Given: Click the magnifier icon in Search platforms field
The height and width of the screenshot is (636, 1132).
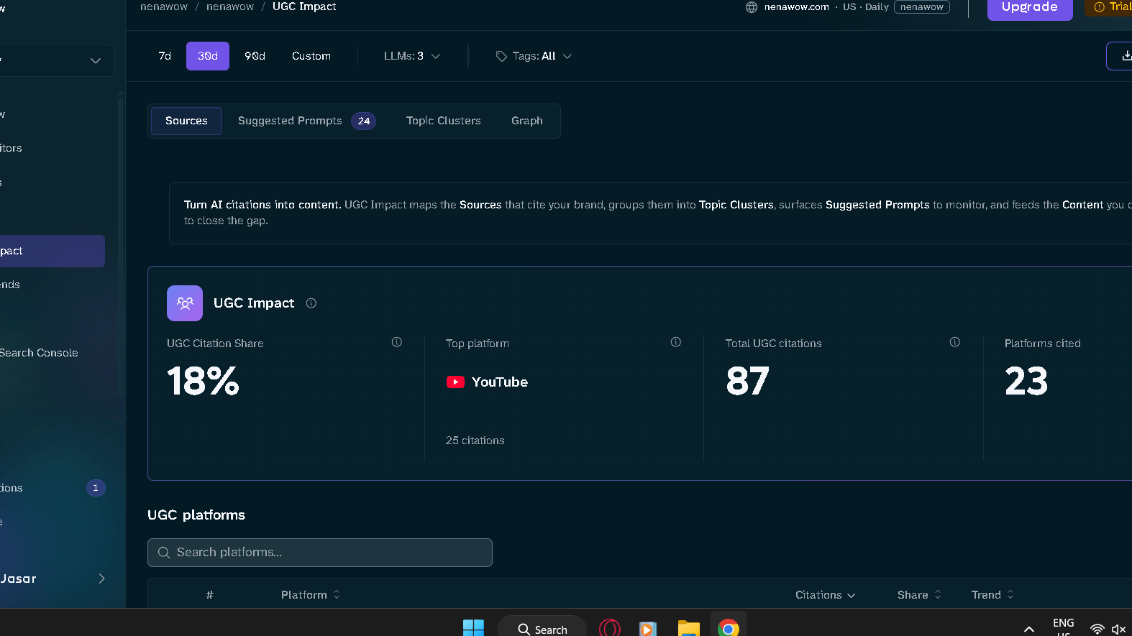Looking at the screenshot, I should [164, 553].
